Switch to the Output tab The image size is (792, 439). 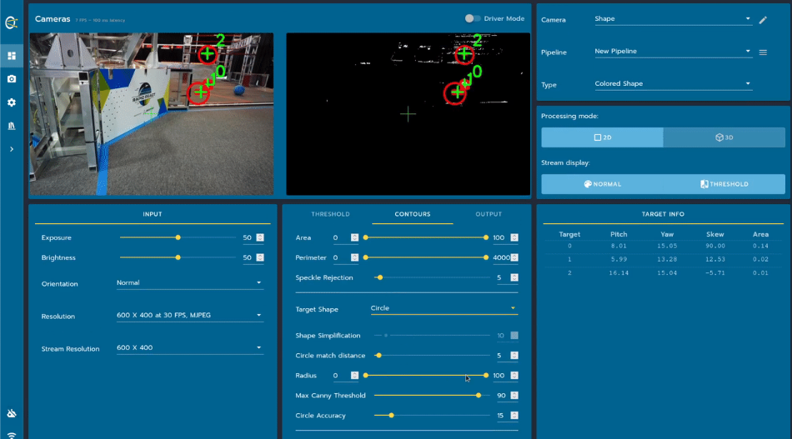tap(489, 214)
